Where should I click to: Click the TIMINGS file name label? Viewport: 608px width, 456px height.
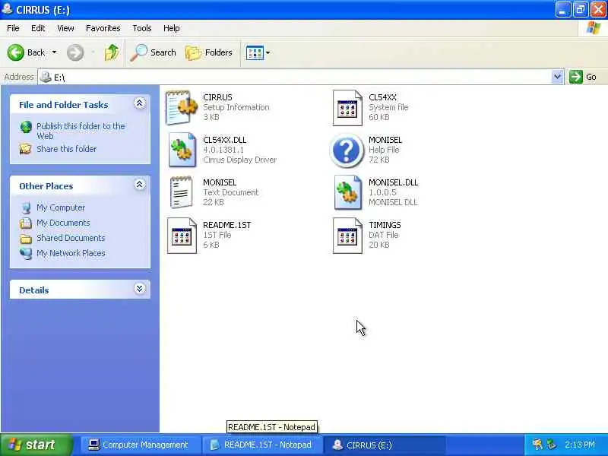[x=385, y=225]
